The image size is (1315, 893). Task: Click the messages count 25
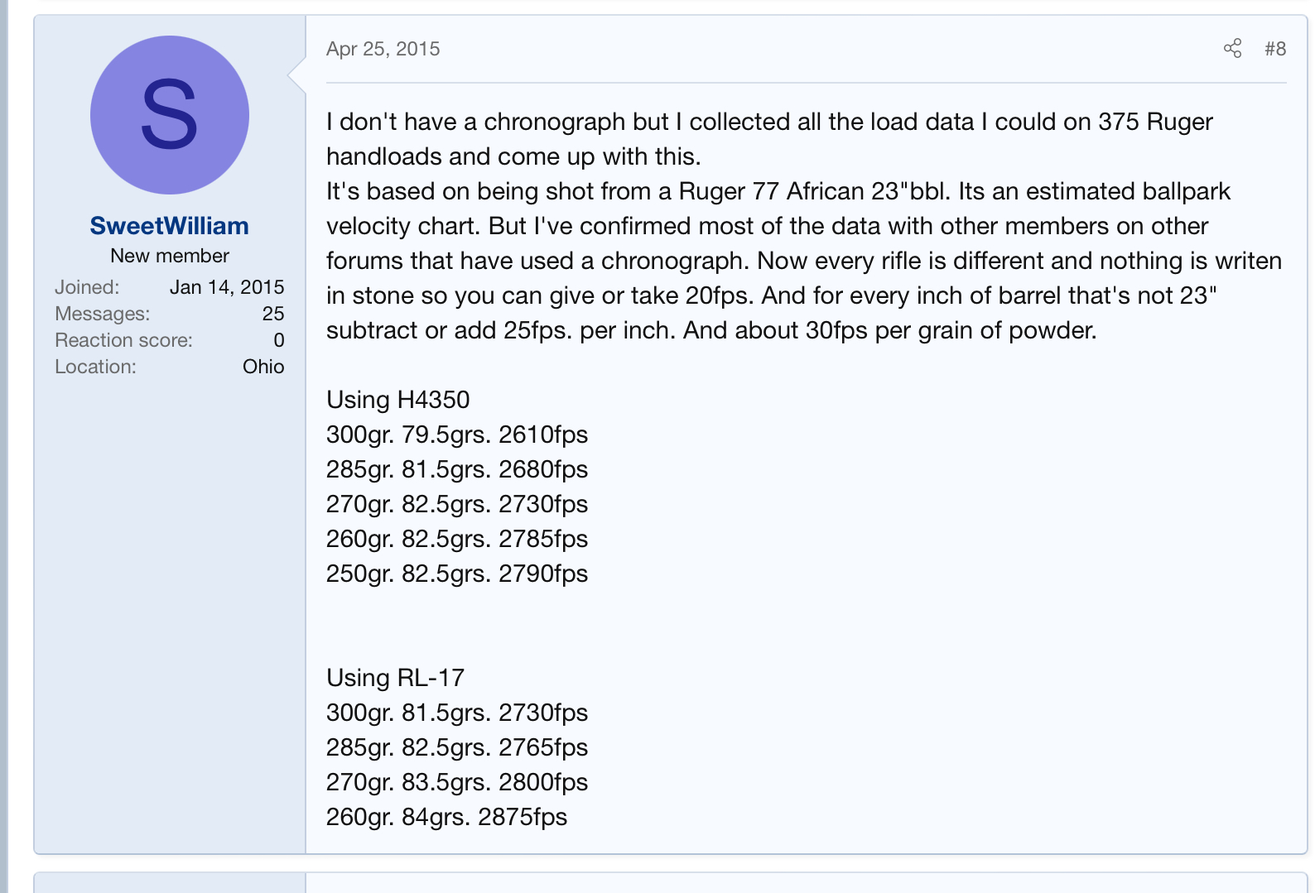(x=273, y=314)
